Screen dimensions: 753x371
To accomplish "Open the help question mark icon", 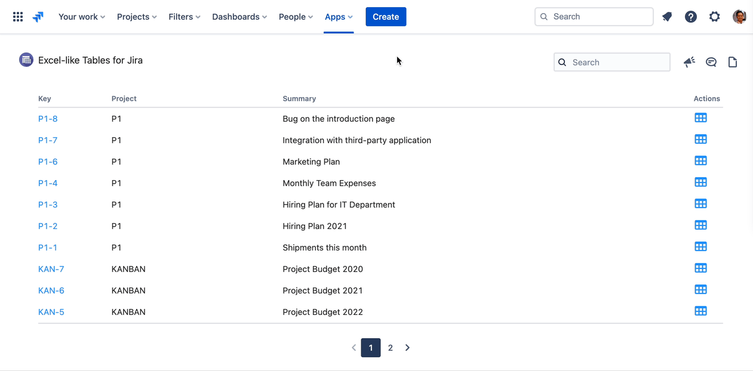I will tap(691, 17).
